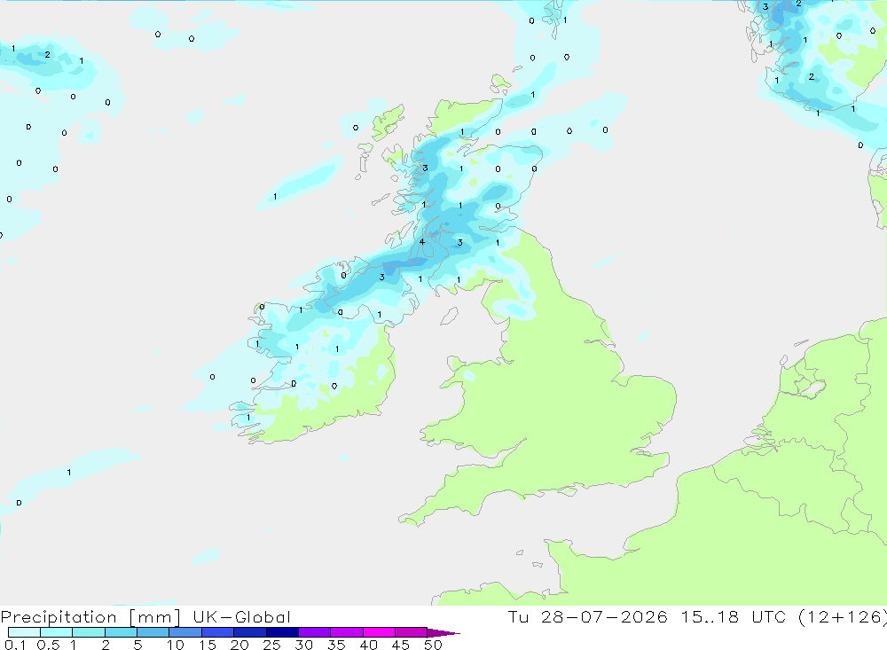Click the 'UK-Global' model label
The height and width of the screenshot is (650, 887).
click(241, 617)
